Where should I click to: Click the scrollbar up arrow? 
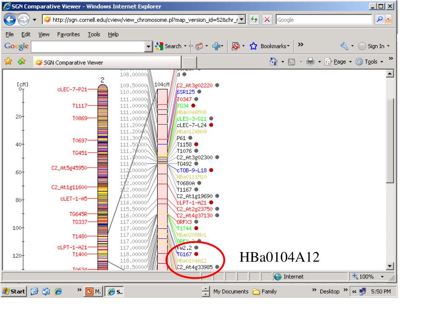point(390,74)
